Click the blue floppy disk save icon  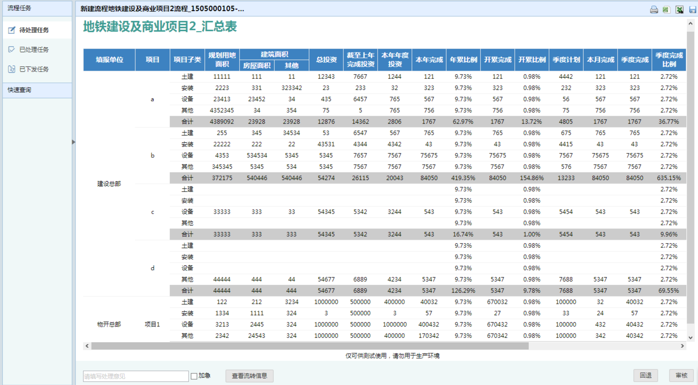[x=692, y=9]
